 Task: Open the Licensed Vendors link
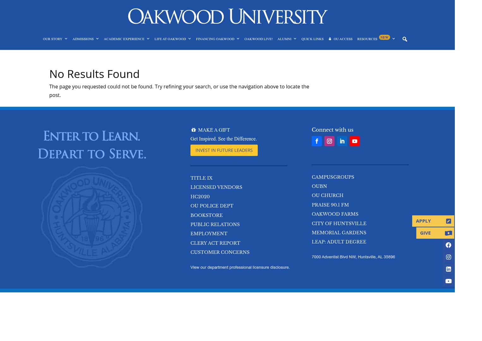point(216,187)
